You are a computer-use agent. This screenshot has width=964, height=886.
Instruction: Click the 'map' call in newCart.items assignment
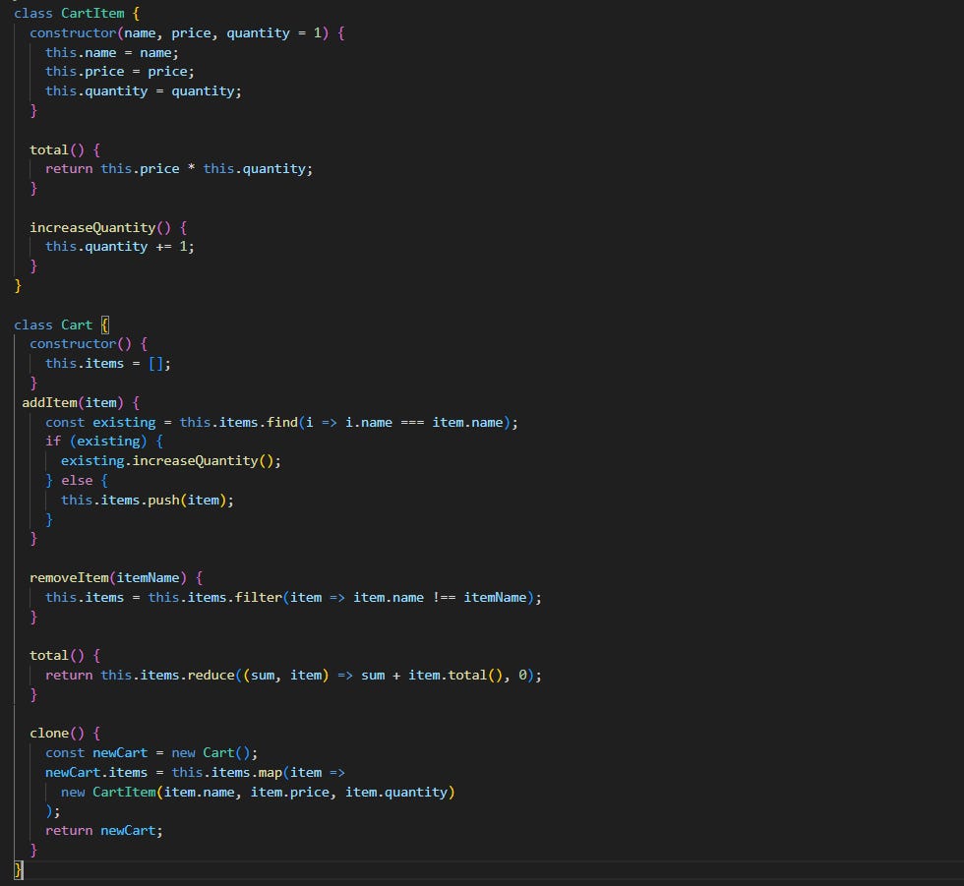click(x=270, y=772)
